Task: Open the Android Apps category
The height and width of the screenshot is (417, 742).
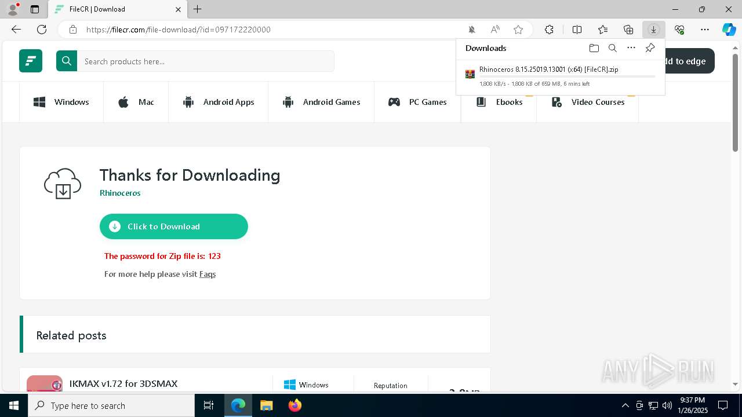Action: click(219, 102)
